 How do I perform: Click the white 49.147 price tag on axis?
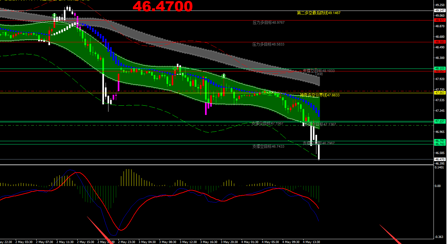coord(440,11)
